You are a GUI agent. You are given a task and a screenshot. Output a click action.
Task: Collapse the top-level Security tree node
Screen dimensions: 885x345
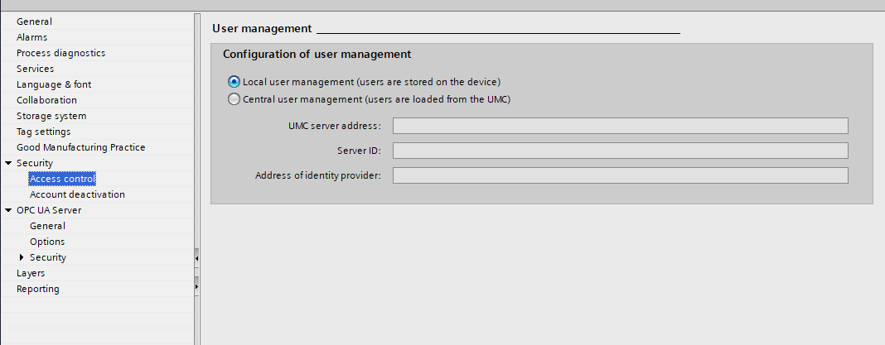pos(8,163)
